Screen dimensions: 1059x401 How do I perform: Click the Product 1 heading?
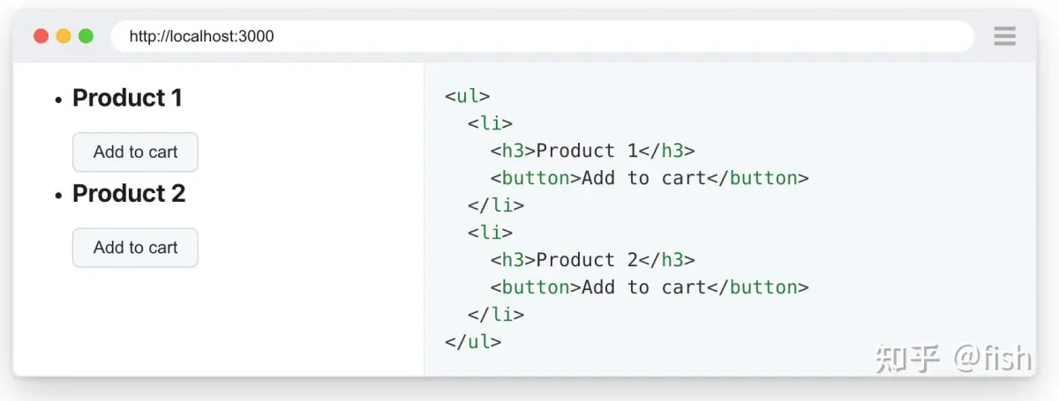[127, 98]
